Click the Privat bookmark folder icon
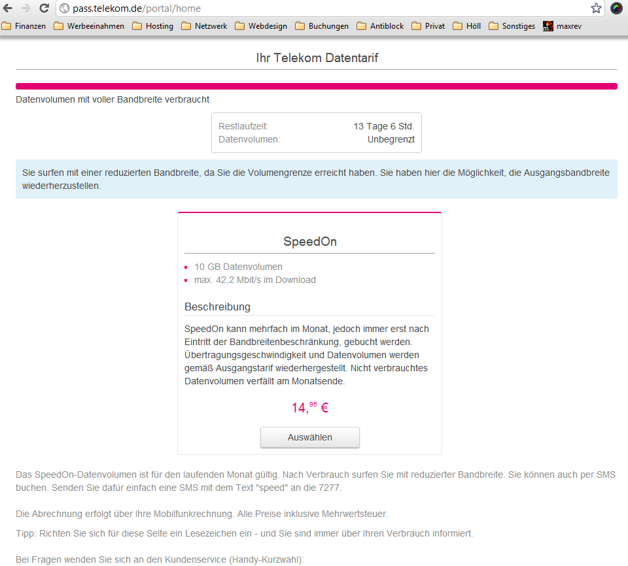This screenshot has width=628, height=566. click(x=414, y=26)
